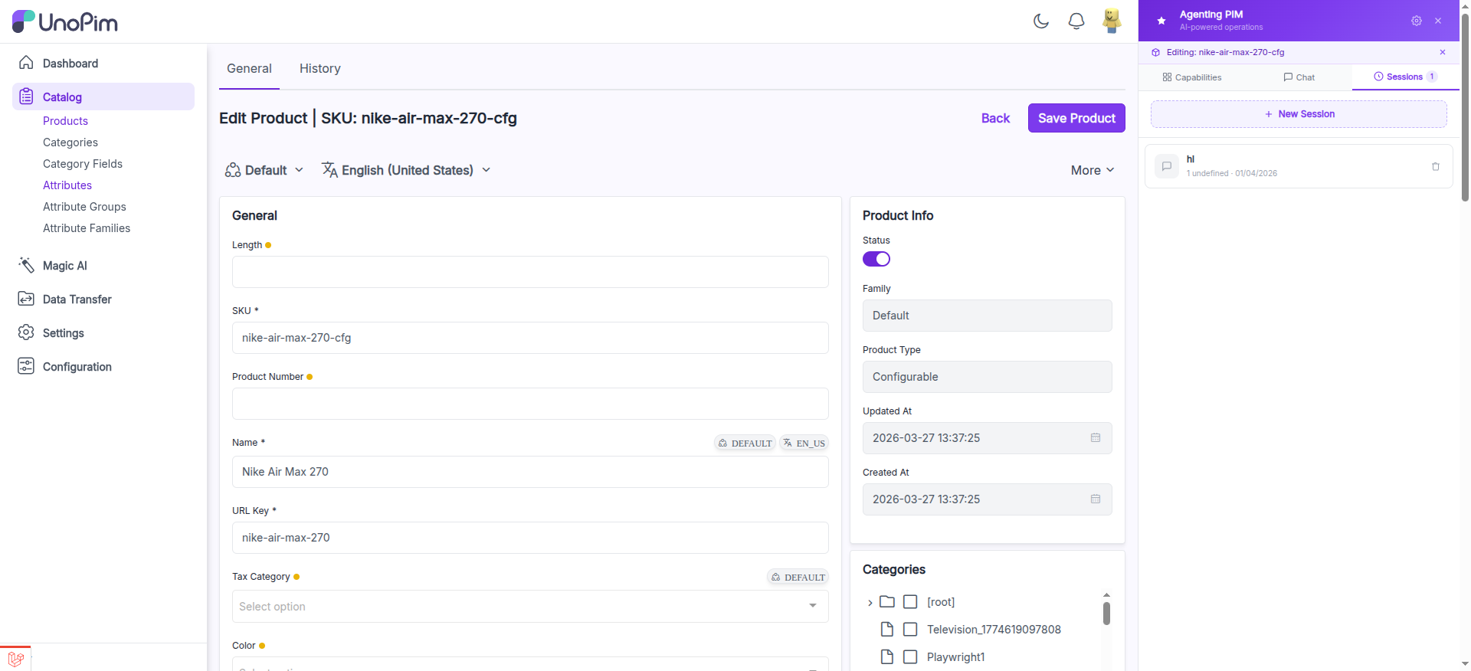
Task: Click the Dashboard home icon
Action: pyautogui.click(x=26, y=63)
